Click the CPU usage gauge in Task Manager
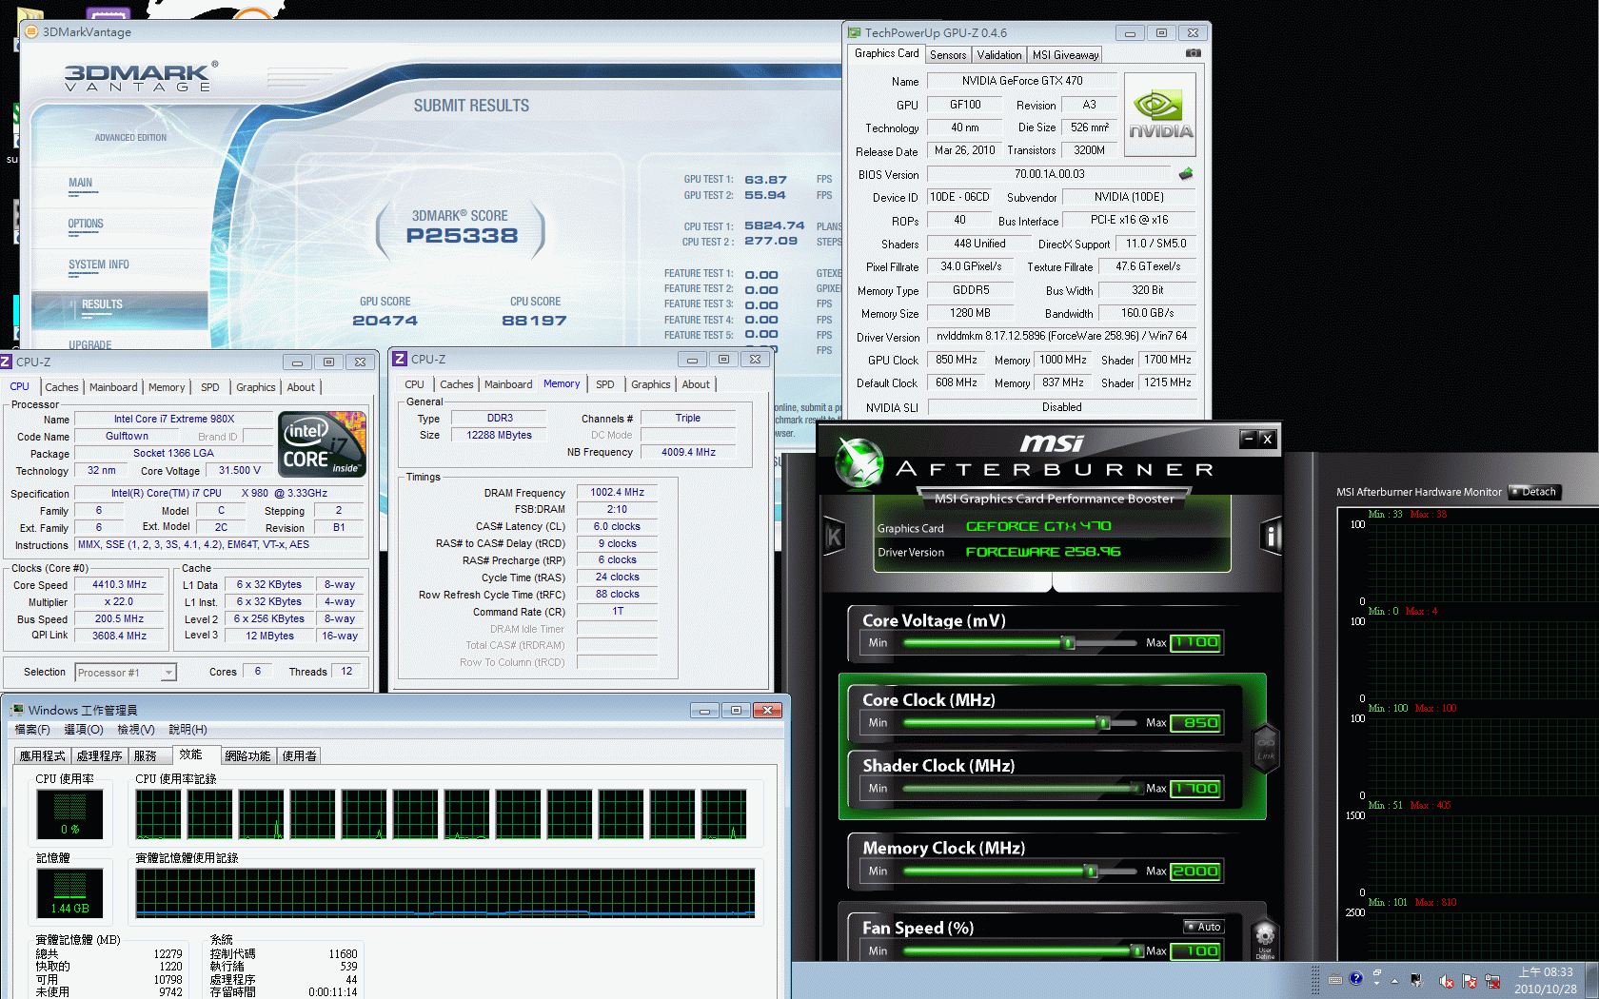This screenshot has width=1599, height=999. coord(69,813)
